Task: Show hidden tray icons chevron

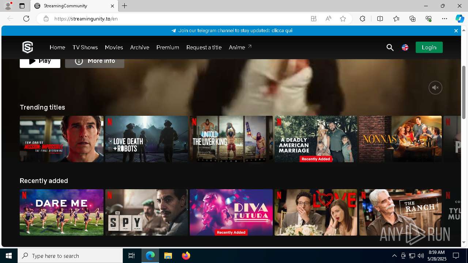Action: coord(394,256)
